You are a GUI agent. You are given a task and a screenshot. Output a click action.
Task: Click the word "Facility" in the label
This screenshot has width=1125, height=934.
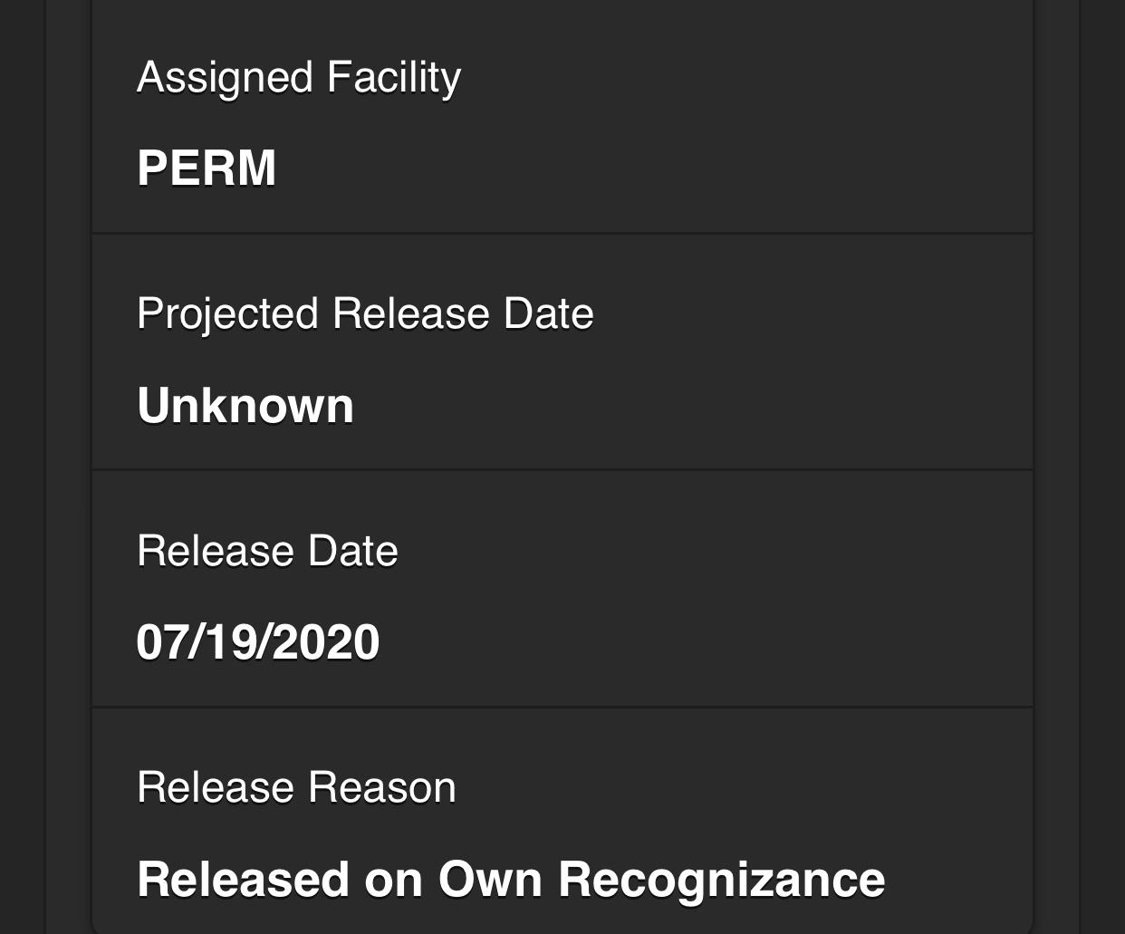(x=393, y=78)
